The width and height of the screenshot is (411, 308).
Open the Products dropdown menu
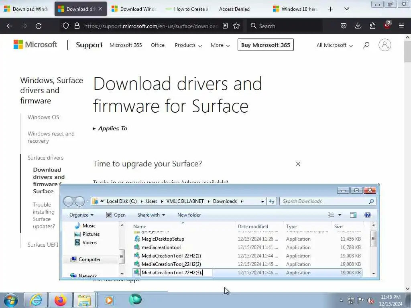point(188,45)
